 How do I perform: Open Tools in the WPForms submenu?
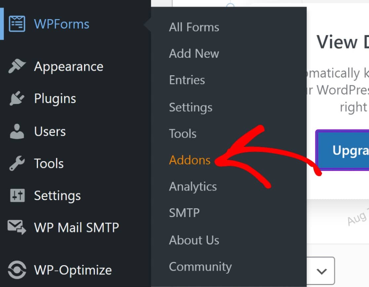[183, 134]
